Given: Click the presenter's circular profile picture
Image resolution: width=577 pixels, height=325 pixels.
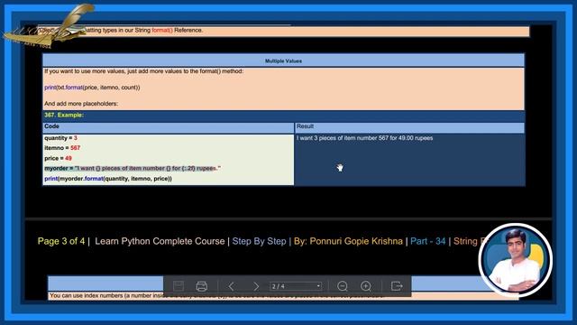Looking at the screenshot, I should coord(515,260).
